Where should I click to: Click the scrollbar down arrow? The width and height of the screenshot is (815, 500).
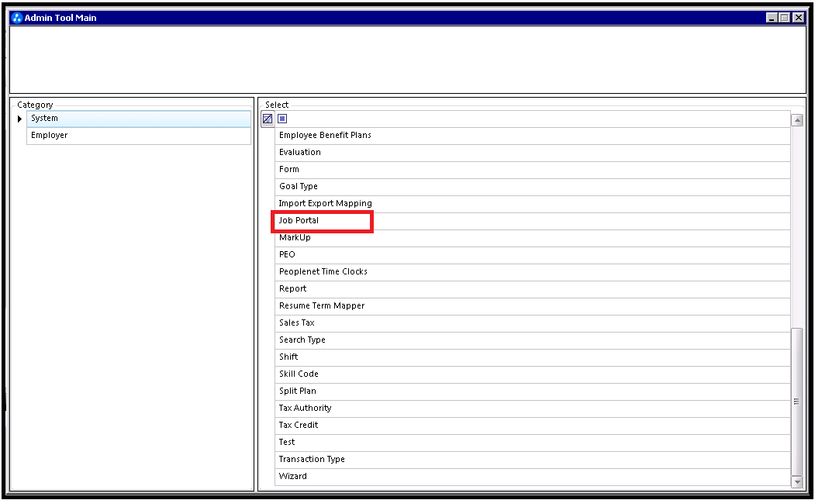tap(797, 482)
